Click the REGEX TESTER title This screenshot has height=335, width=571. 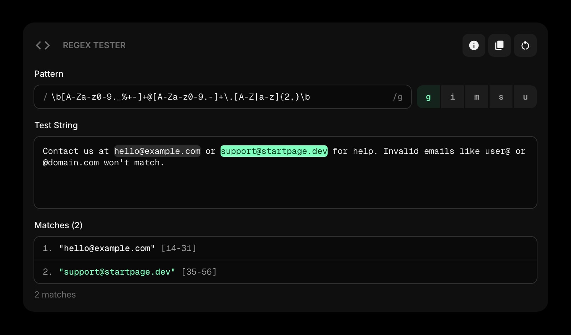click(94, 45)
